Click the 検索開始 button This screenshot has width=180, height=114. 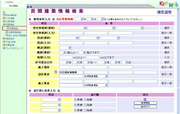(x=145, y=103)
